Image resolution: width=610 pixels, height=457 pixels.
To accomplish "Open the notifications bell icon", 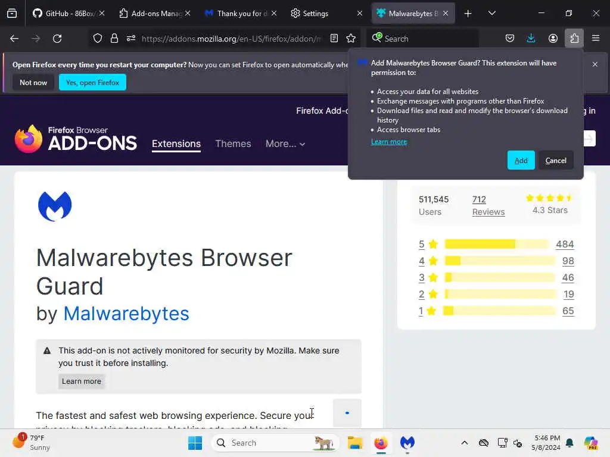I will coord(569,443).
